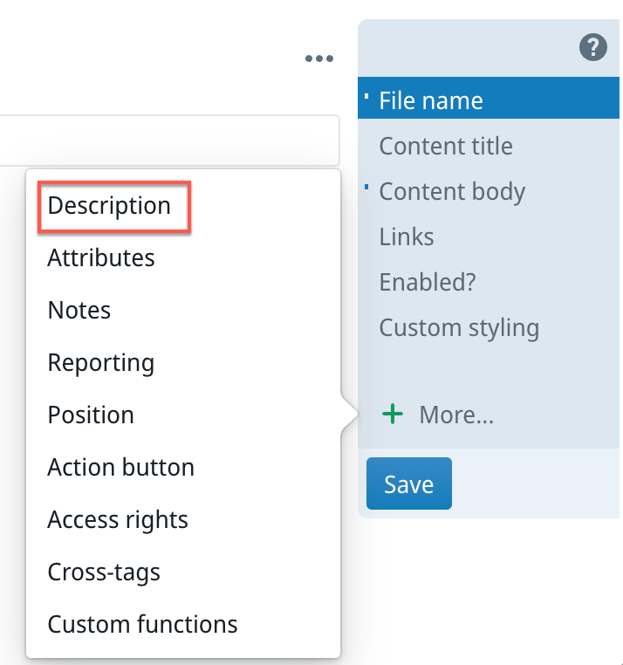Select Custom functions from the menu
The height and width of the screenshot is (665, 623).
(x=142, y=625)
